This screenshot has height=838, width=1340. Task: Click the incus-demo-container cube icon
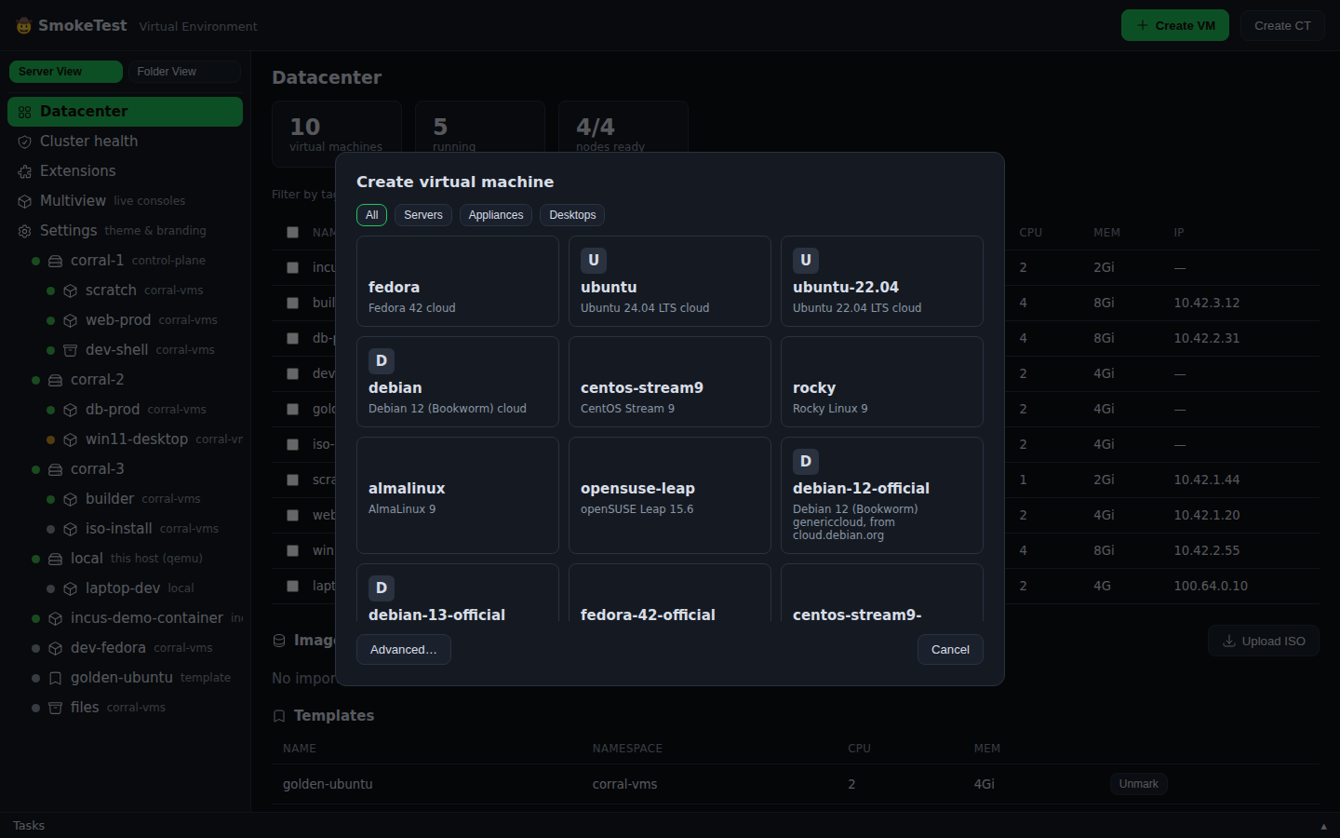[x=56, y=618]
